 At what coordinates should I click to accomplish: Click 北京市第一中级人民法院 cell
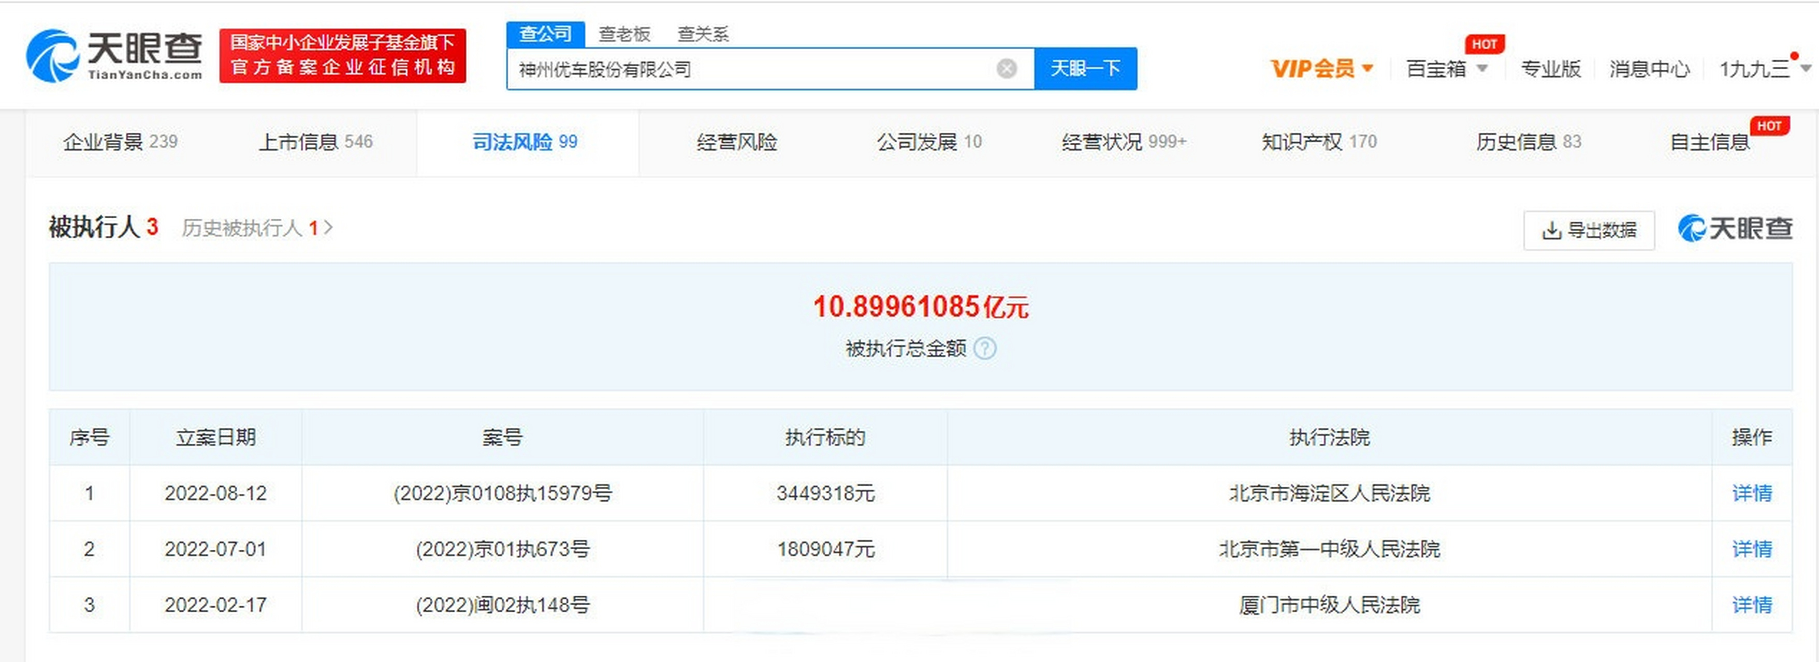pyautogui.click(x=1330, y=549)
